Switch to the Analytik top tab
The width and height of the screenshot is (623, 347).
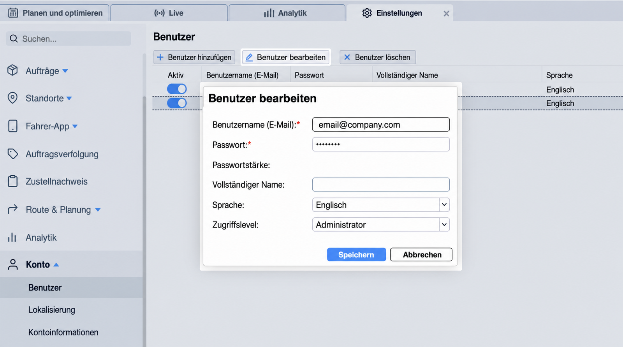coord(287,13)
